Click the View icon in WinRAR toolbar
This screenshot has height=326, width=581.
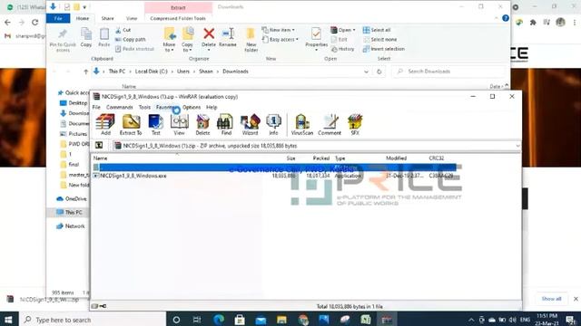coord(180,125)
